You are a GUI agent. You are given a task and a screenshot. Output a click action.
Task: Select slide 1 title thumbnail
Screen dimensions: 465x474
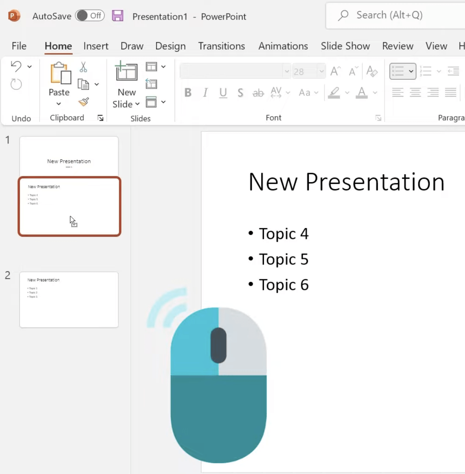coord(69,156)
